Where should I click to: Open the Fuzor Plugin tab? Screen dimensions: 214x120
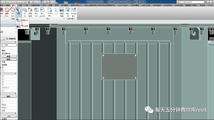(x=123, y=5)
